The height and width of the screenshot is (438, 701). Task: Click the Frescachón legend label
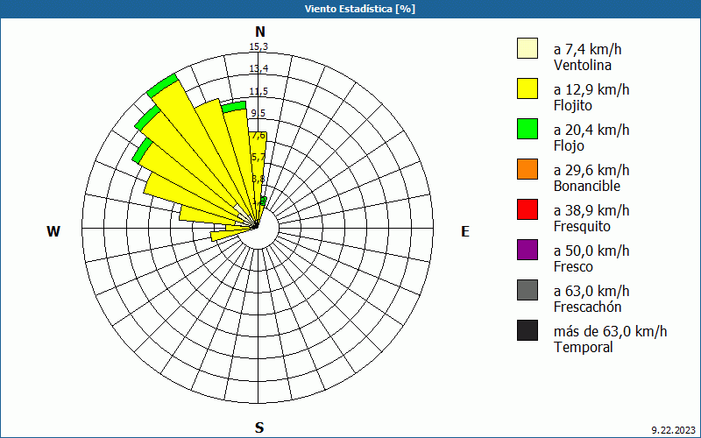coord(587,307)
